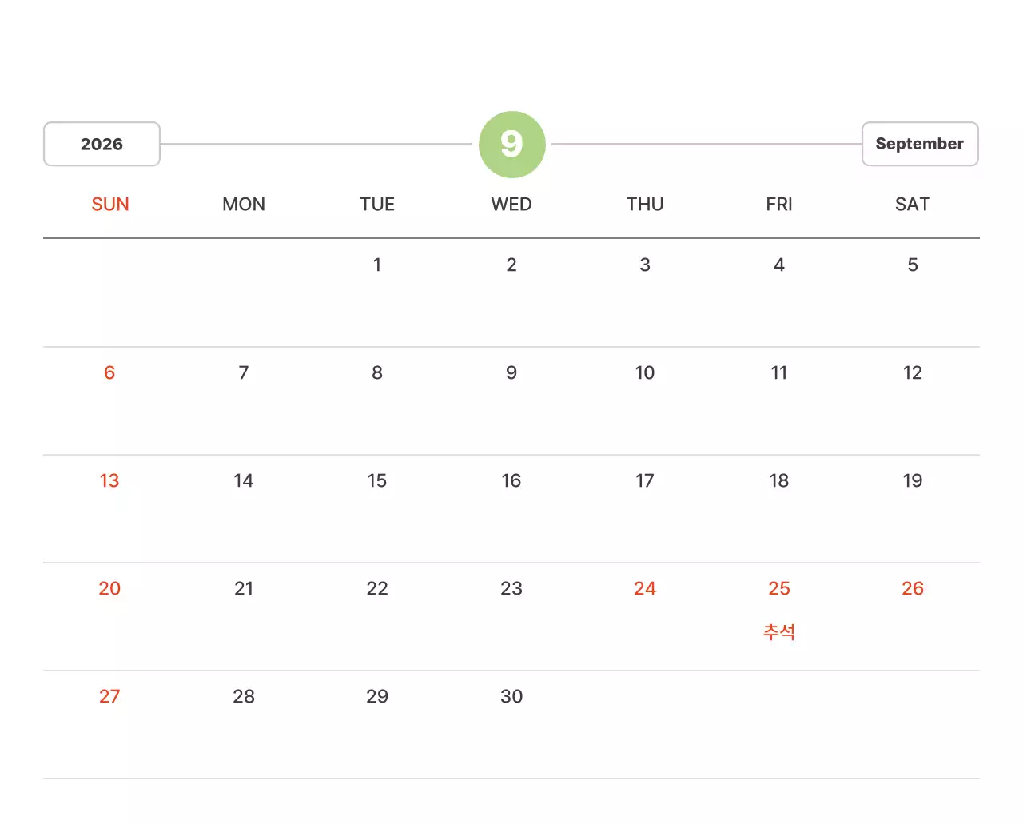
Task: Select date 12 in second week
Action: pos(912,373)
